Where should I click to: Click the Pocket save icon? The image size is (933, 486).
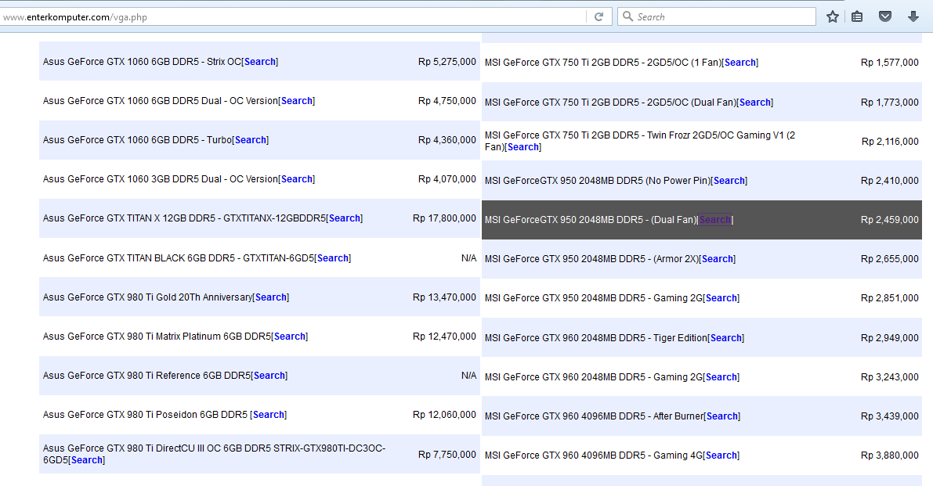tap(885, 16)
